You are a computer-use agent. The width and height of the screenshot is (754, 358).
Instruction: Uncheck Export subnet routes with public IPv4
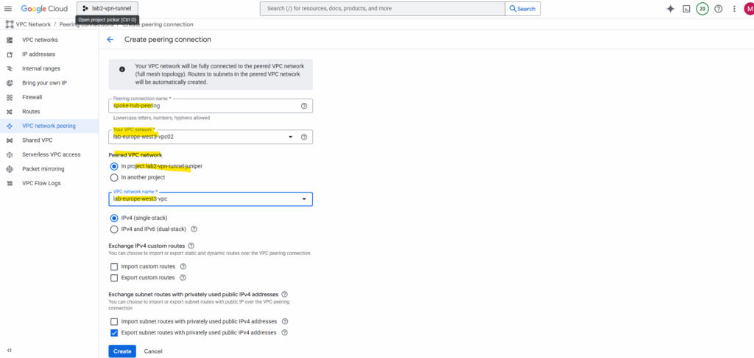click(114, 332)
